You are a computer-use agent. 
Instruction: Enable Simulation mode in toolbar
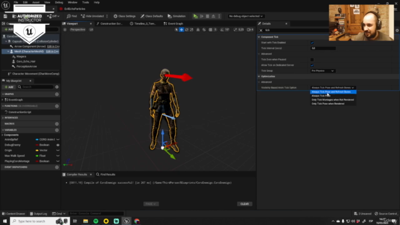point(176,16)
